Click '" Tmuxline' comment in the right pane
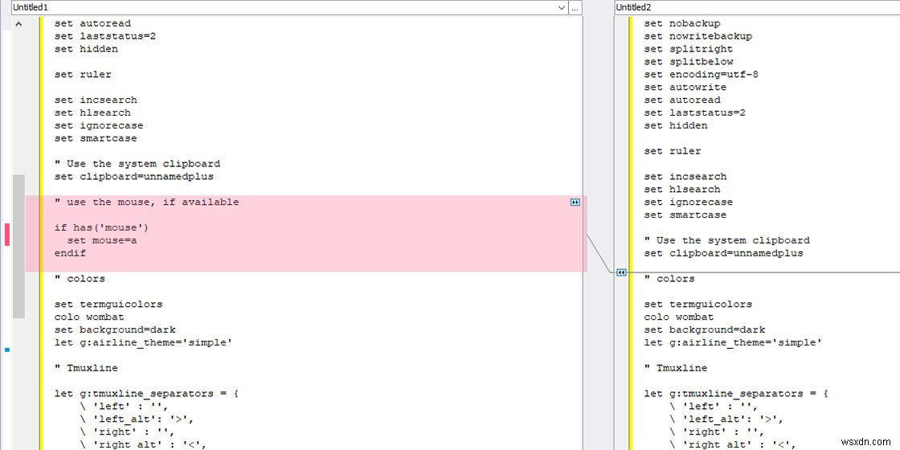The height and width of the screenshot is (450, 900). click(676, 368)
